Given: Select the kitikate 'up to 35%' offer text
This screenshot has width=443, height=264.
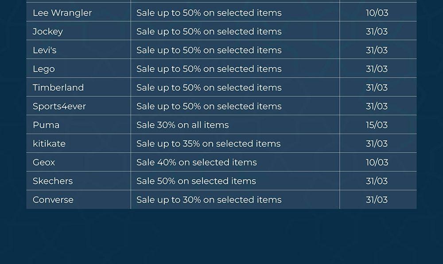Looking at the screenshot, I should pos(208,143).
